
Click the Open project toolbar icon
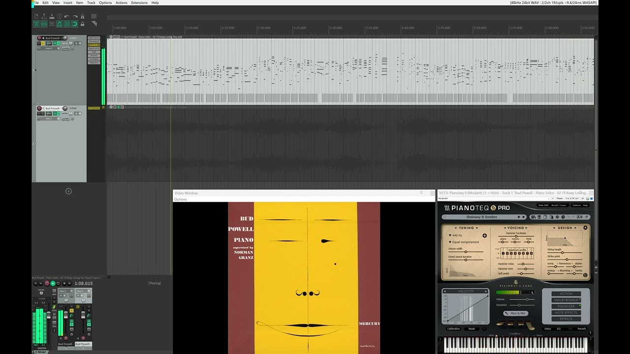point(44,16)
